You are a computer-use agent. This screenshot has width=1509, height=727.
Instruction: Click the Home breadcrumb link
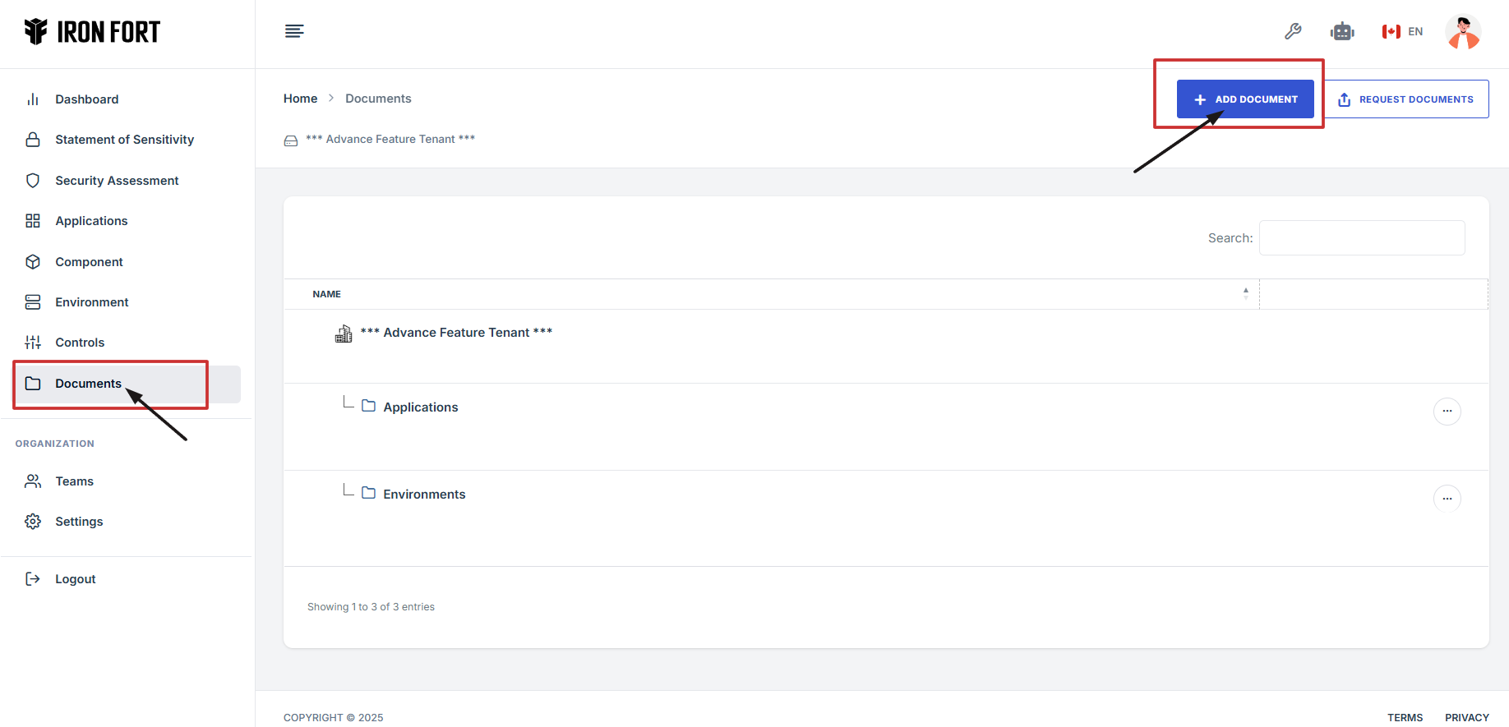click(x=300, y=99)
